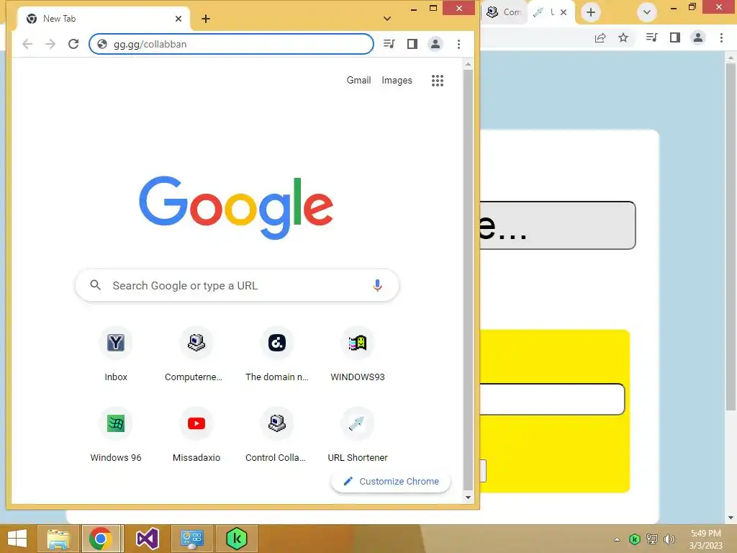Screen dimensions: 737x553
Task: Focus the address bar with gg.gg/collabban
Action: (x=231, y=44)
